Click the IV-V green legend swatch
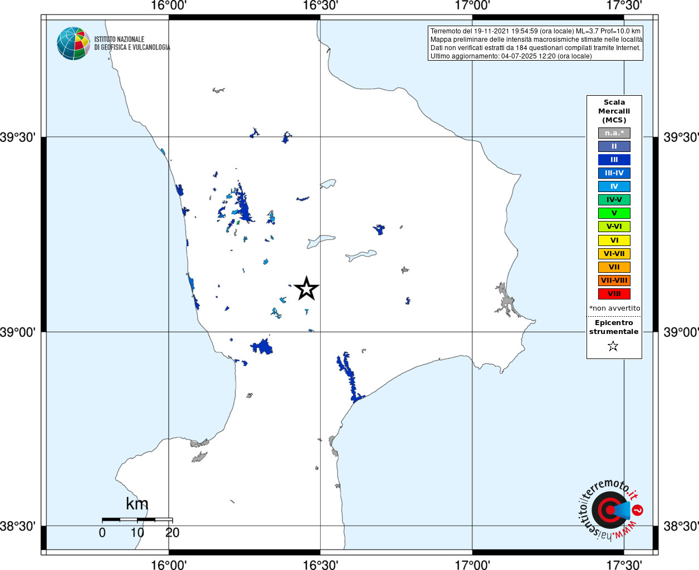The image size is (699, 570). click(x=614, y=200)
